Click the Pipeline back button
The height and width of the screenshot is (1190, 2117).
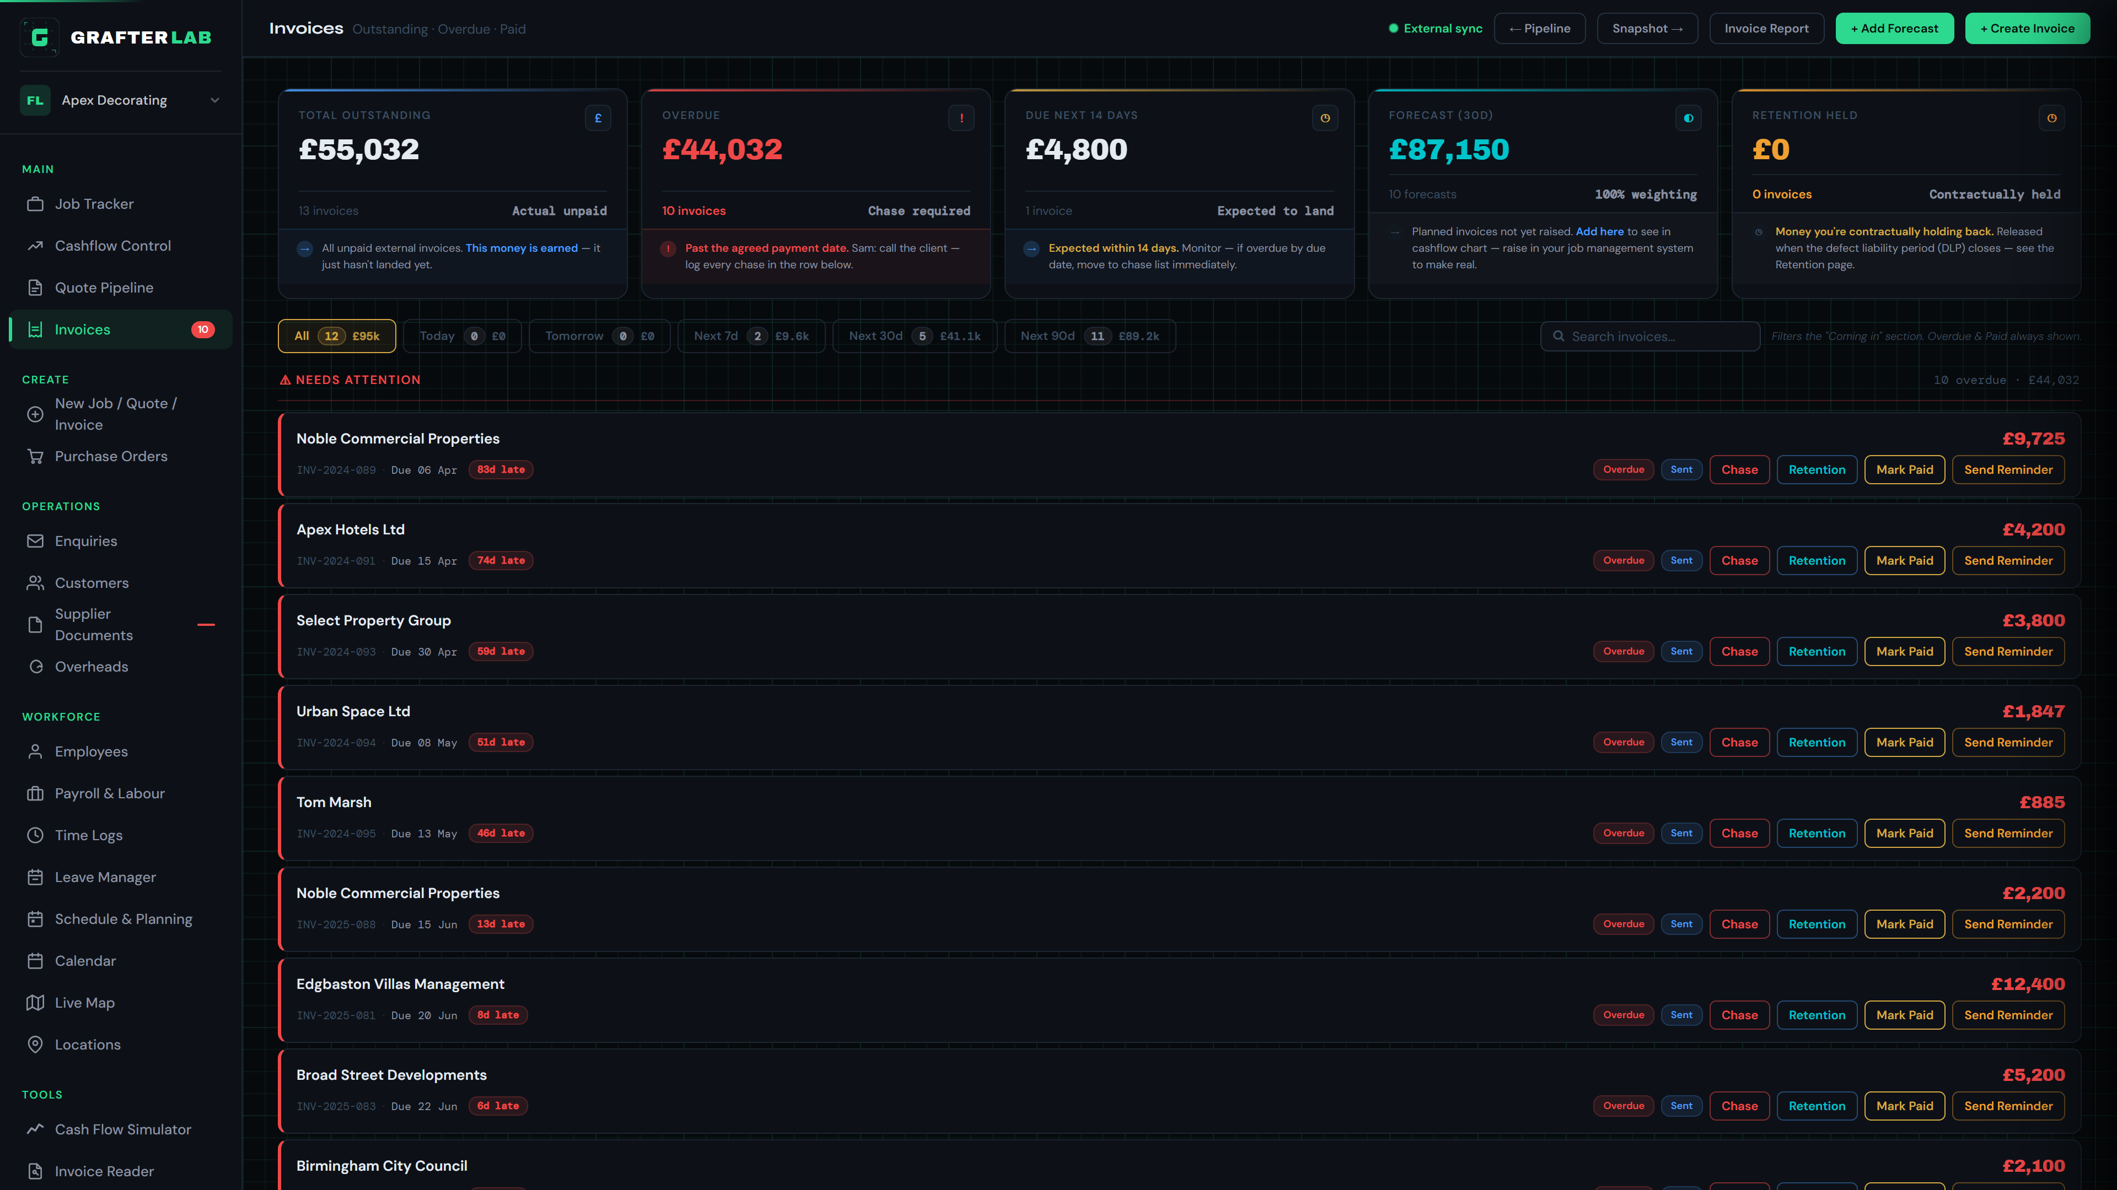1539,29
